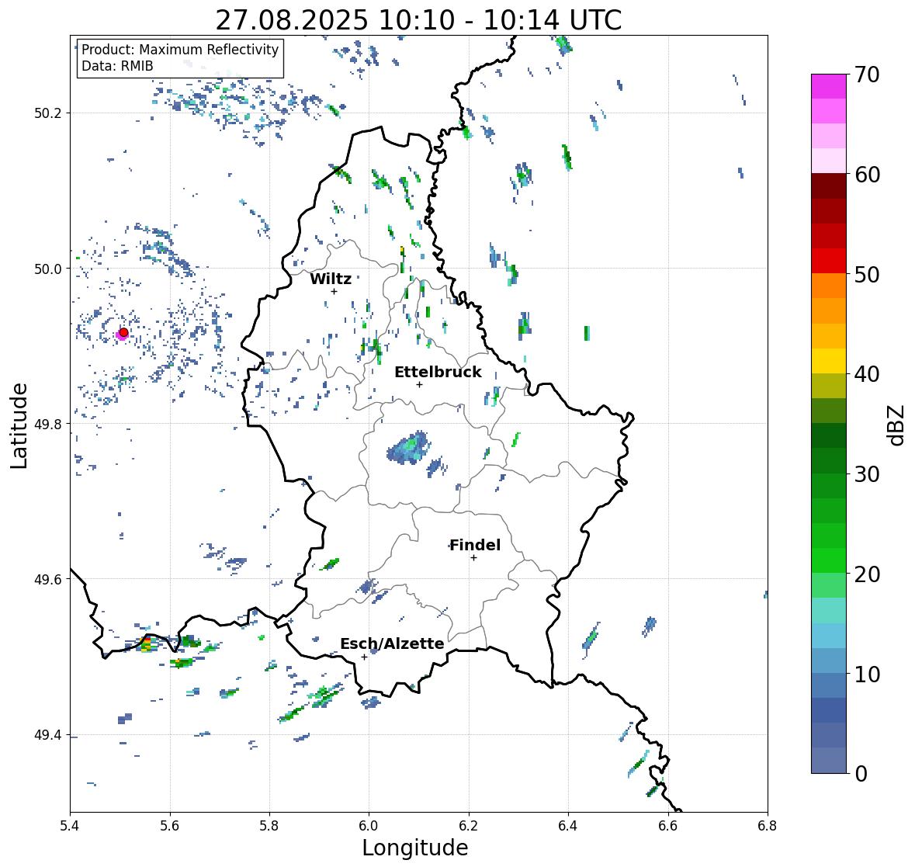This screenshot has height=867, width=915.
Task: Click the 'Data: RMIB' text line
Action: click(x=117, y=66)
